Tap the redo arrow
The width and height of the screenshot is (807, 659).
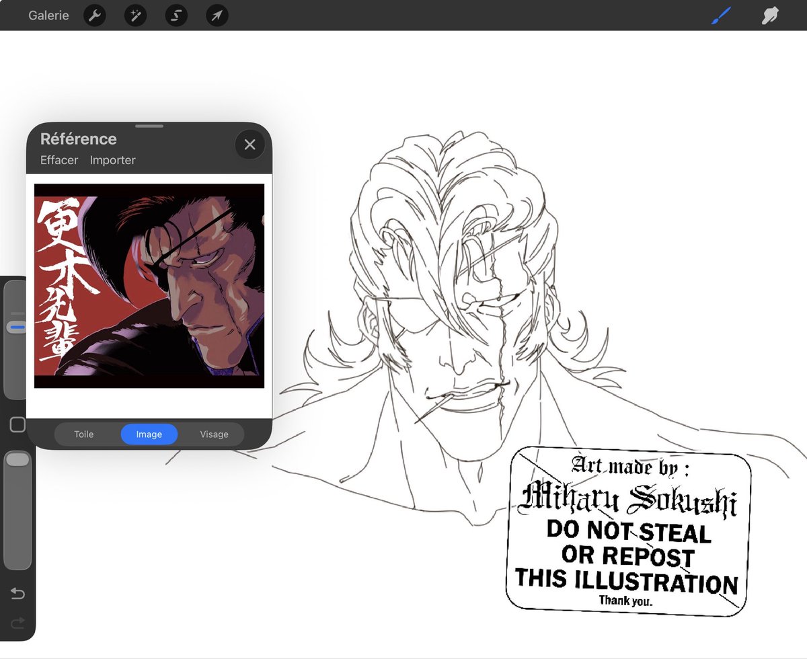pos(17,623)
